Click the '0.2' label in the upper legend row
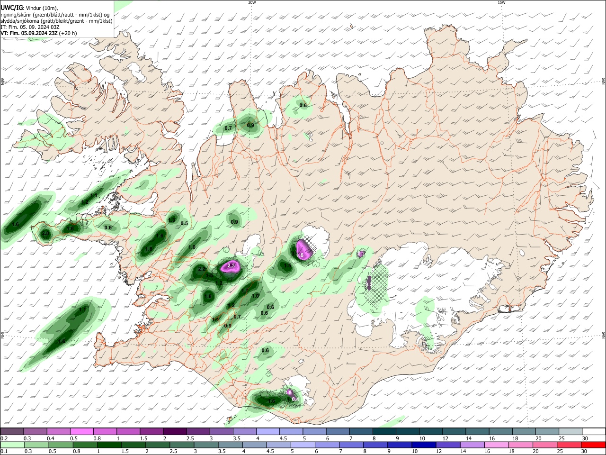The height and width of the screenshot is (455, 606). pyautogui.click(x=3, y=438)
